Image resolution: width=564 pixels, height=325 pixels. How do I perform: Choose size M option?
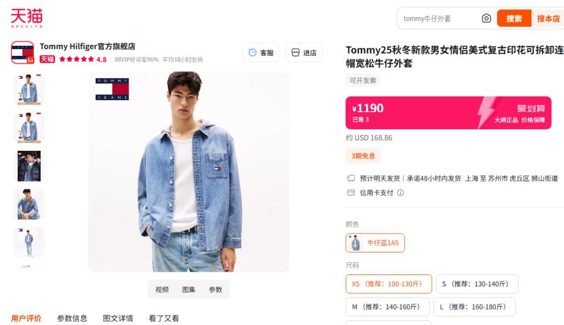387,307
